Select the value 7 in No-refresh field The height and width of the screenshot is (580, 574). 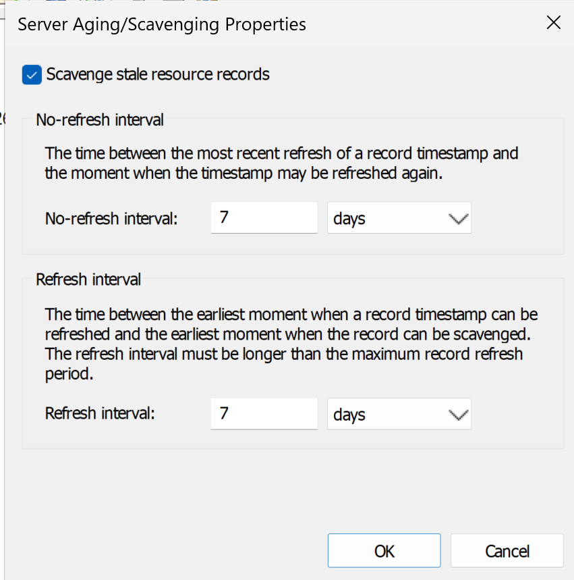click(x=224, y=217)
